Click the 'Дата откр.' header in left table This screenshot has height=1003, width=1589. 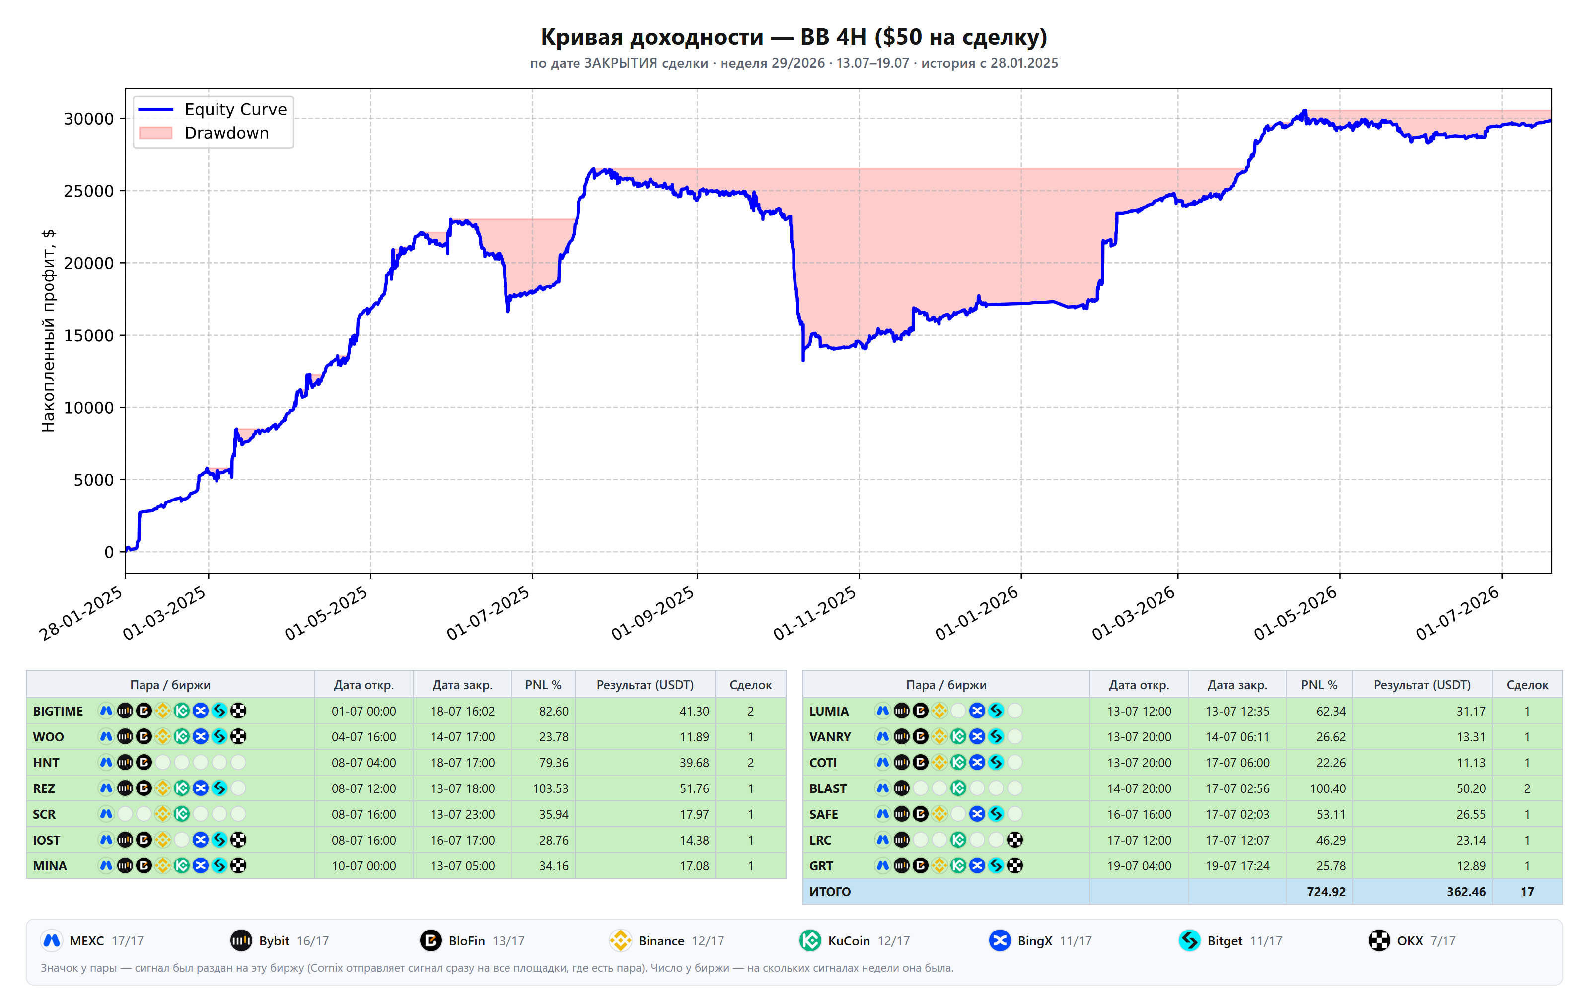pos(363,685)
